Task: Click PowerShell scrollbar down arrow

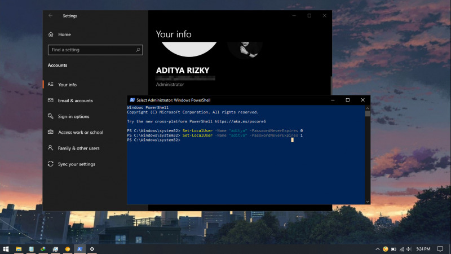Action: [368, 202]
